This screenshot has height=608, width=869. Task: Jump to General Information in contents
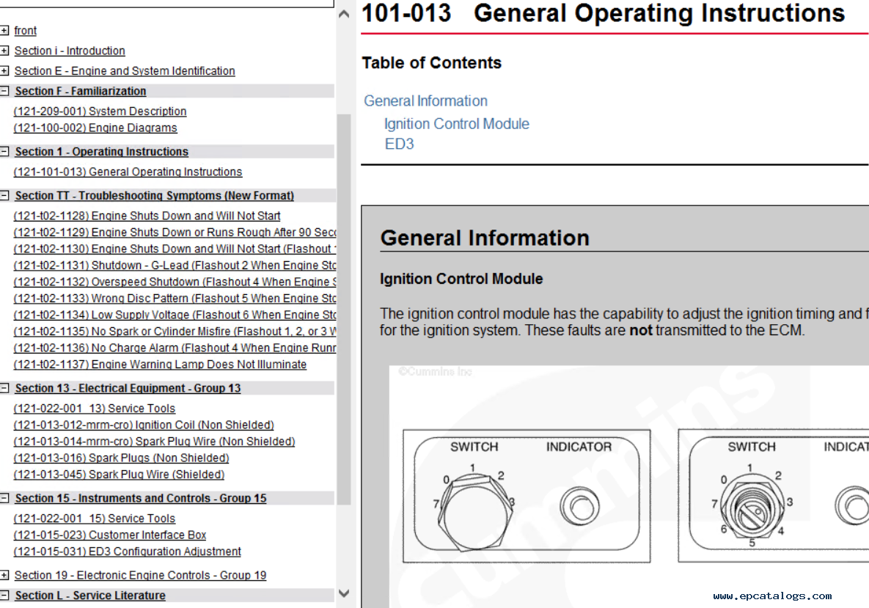[x=425, y=101]
